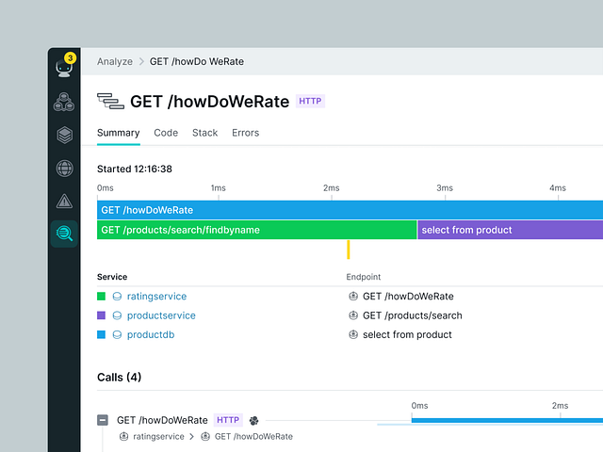The image size is (603, 452).
Task: Open the productdb service link
Action: point(151,334)
